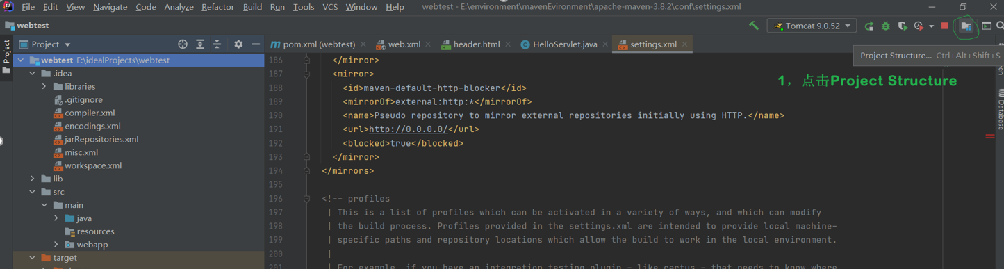Click the green Rerun Tomcat icon
This screenshot has width=1004, height=269.
(869, 26)
